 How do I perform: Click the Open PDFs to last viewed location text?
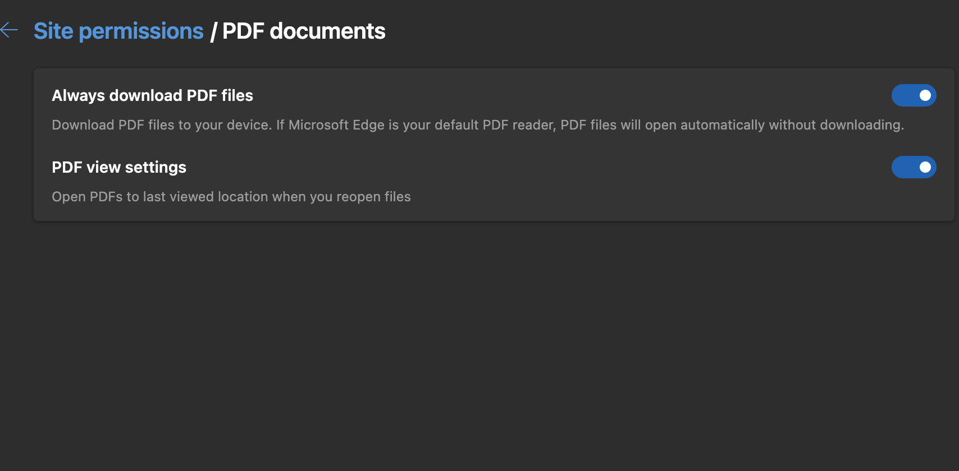tap(231, 197)
